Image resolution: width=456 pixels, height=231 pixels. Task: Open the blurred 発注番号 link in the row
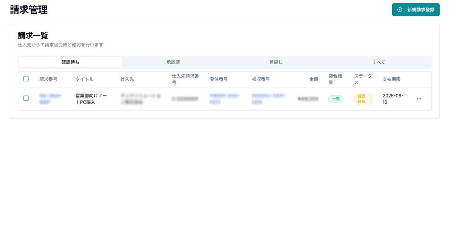coord(225,99)
